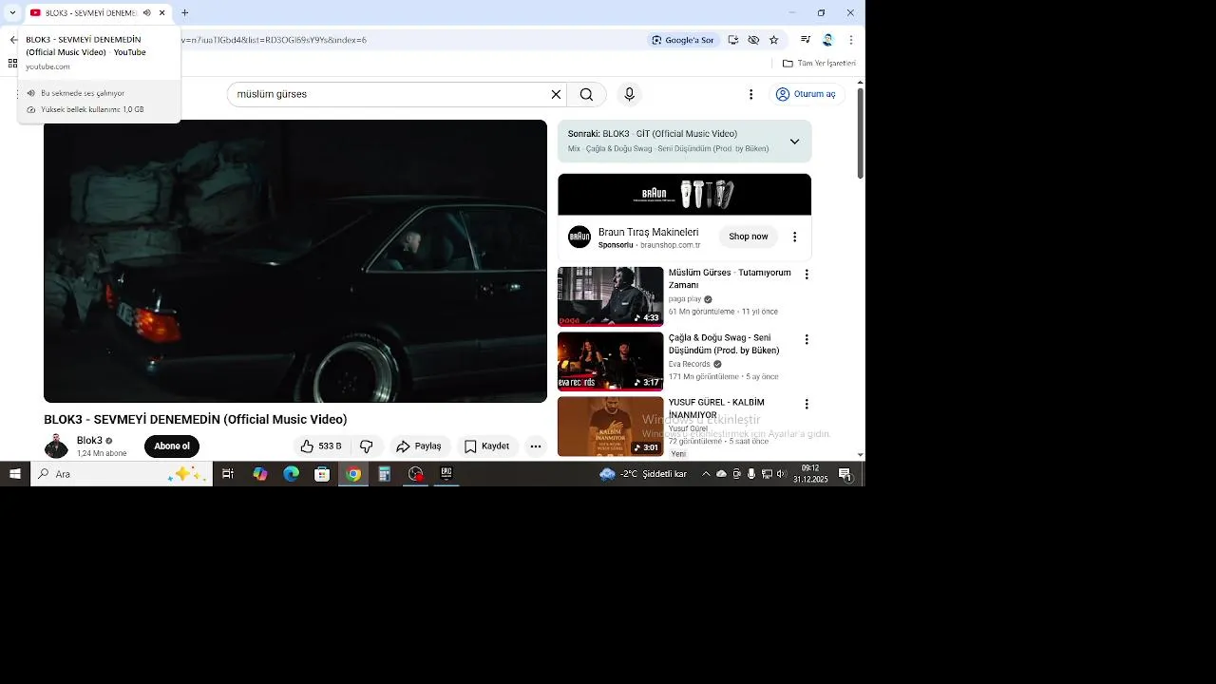1216x684 pixels.
Task: Open the clock showing 09:12
Action: (810, 474)
